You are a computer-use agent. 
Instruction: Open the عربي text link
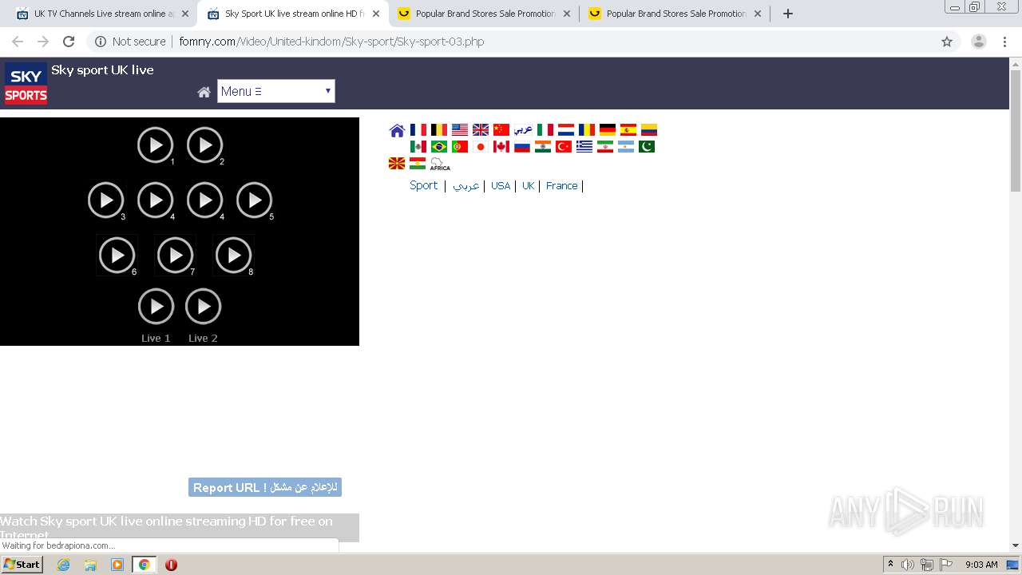click(466, 185)
